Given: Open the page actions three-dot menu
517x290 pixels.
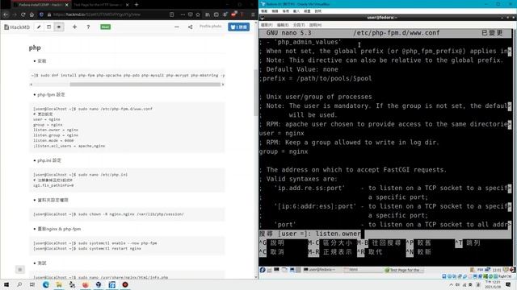Looking at the screenshot, I should (x=183, y=14).
